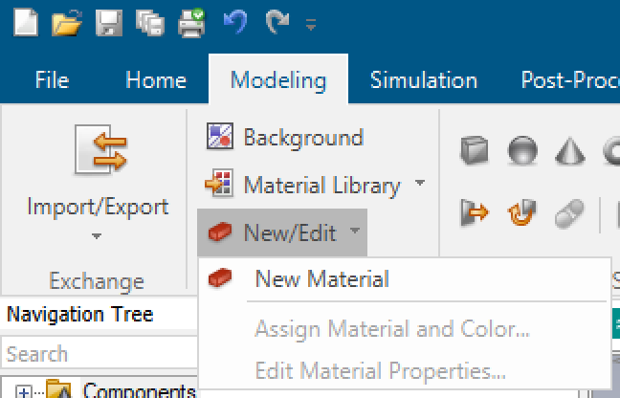
Task: Choose New Material from the menu
Action: [321, 279]
